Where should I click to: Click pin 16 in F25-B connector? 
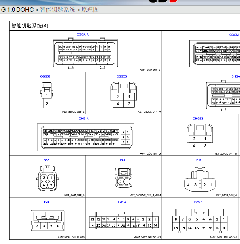(x=176, y=228)
